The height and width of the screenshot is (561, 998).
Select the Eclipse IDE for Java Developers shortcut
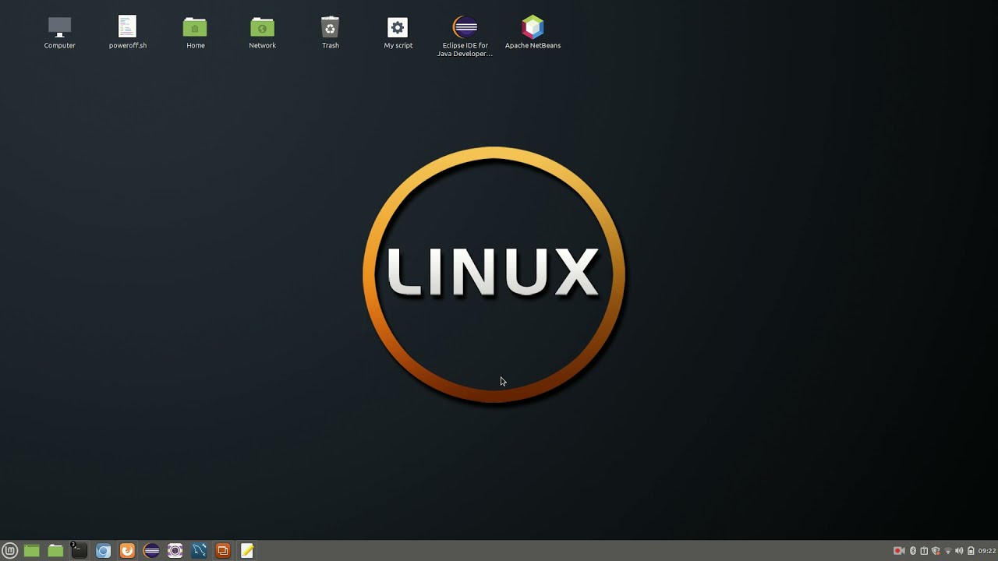coord(465,37)
